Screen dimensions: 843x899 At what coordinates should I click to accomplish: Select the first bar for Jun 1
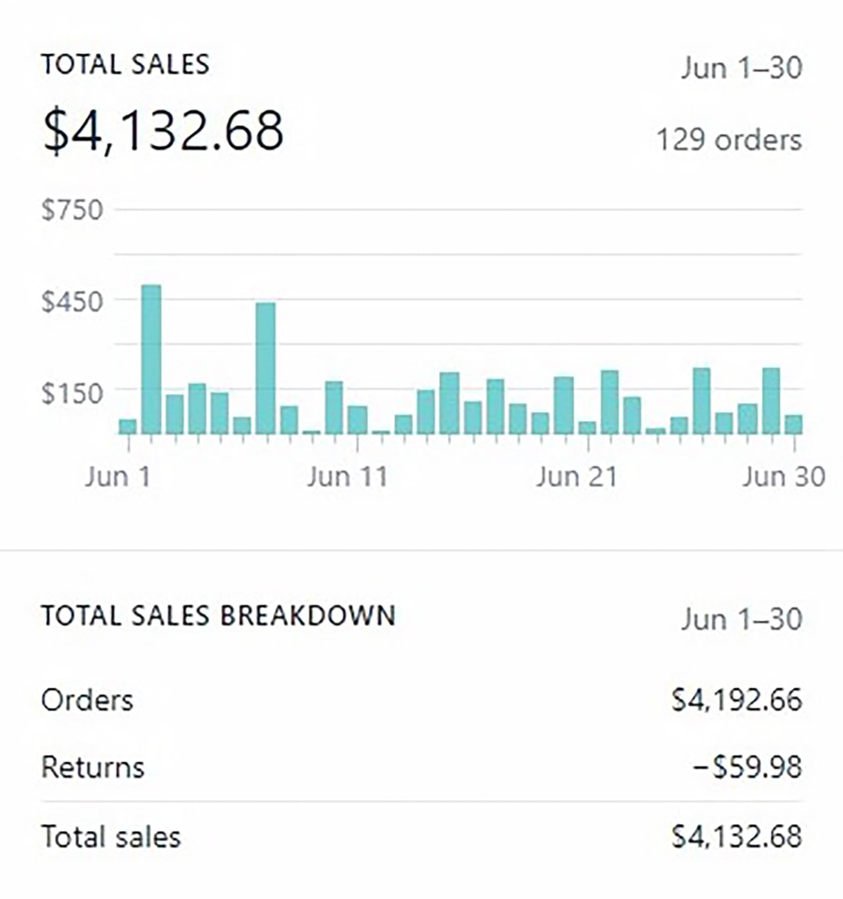(128, 427)
